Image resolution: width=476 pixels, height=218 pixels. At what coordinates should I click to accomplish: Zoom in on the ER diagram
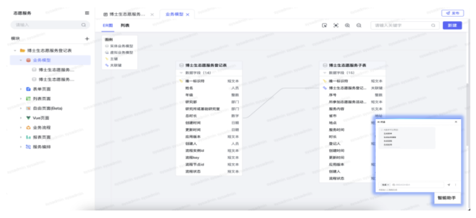[348, 26]
